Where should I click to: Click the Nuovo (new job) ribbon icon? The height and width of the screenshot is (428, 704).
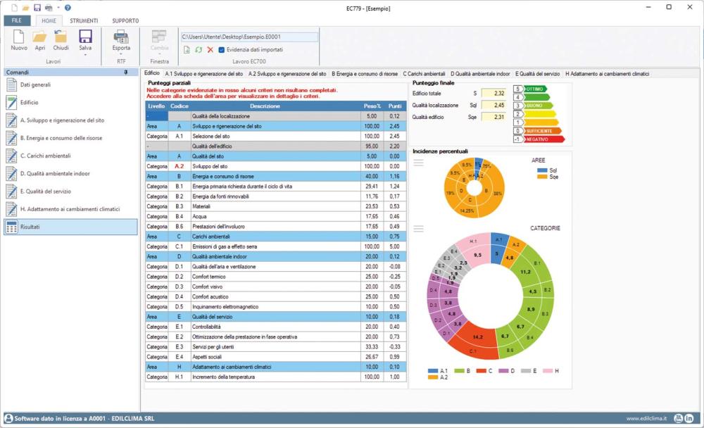(x=19, y=37)
